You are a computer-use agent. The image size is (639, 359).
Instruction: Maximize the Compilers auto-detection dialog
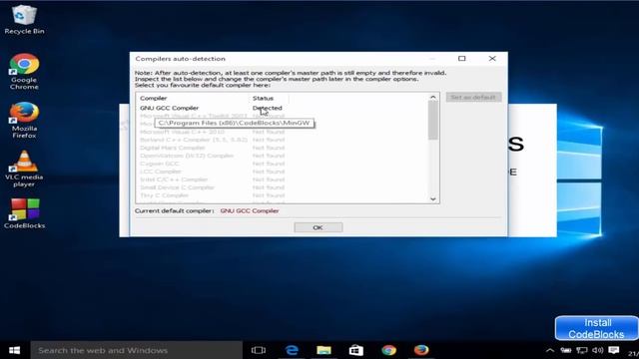coord(461,59)
